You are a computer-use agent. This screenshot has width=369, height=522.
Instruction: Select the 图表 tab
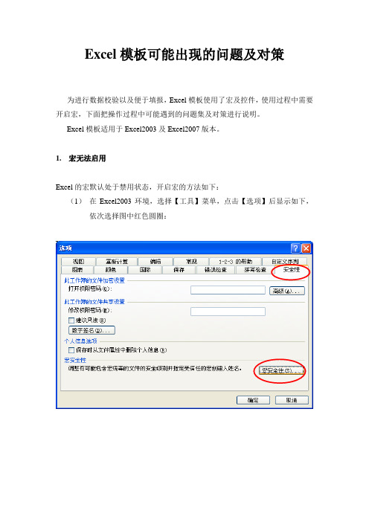[77, 270]
